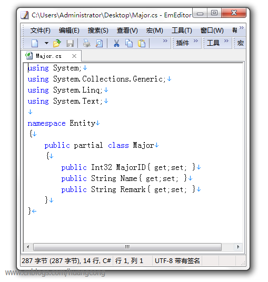
Task: Open the 工具(T) menu
Action: coord(182,31)
